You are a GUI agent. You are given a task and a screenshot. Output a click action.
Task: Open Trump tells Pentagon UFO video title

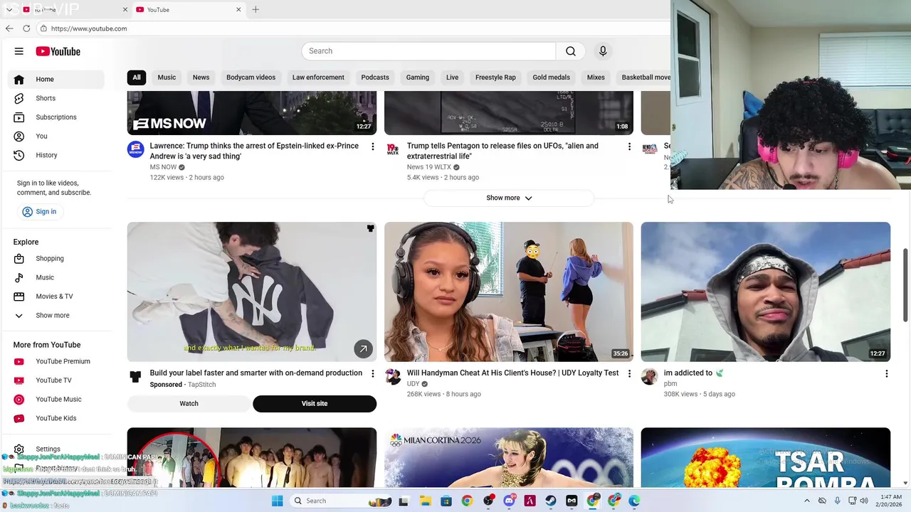pos(502,151)
